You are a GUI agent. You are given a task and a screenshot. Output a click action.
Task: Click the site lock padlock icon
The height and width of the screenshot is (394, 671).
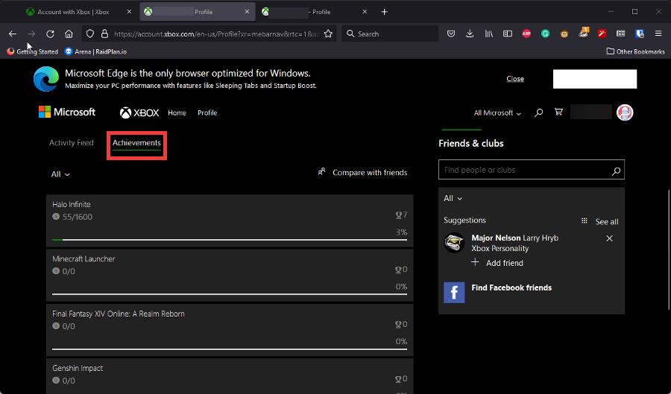pos(104,34)
